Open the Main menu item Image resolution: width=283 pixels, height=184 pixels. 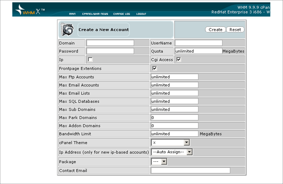point(72,14)
